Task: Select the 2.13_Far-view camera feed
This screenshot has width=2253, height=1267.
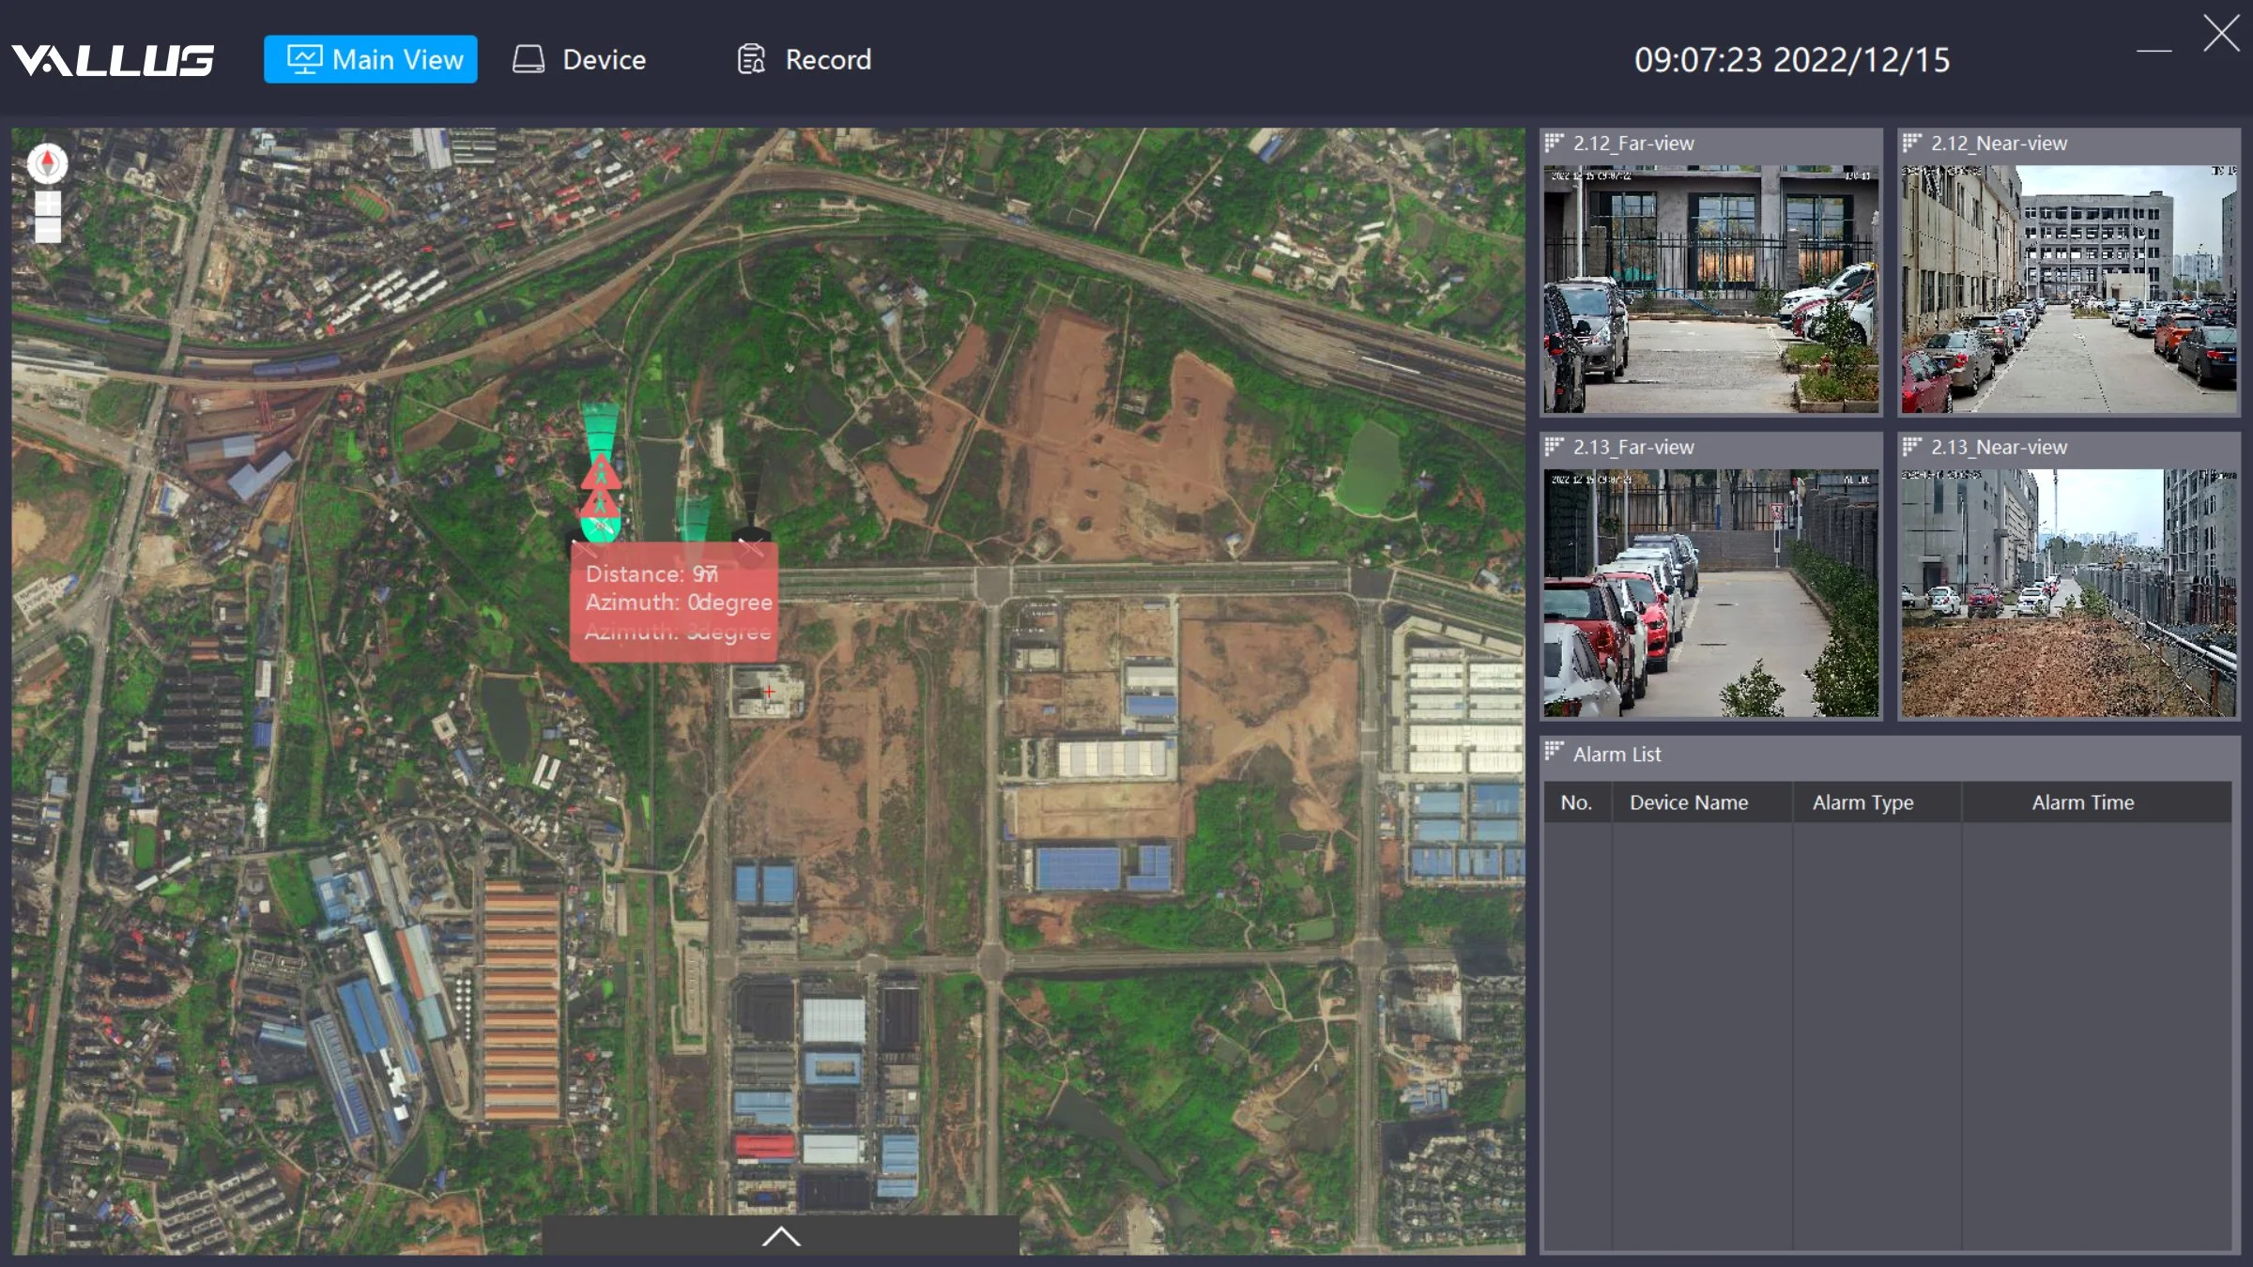Action: pyautogui.click(x=1710, y=593)
